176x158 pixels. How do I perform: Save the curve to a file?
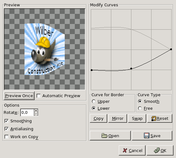pyautogui.click(x=152, y=136)
